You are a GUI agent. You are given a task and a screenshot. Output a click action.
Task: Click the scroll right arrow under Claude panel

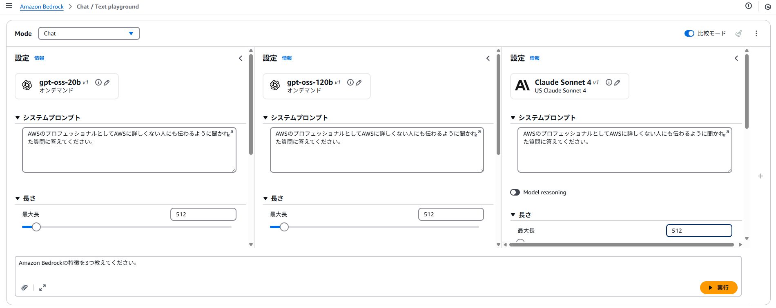tap(740, 245)
